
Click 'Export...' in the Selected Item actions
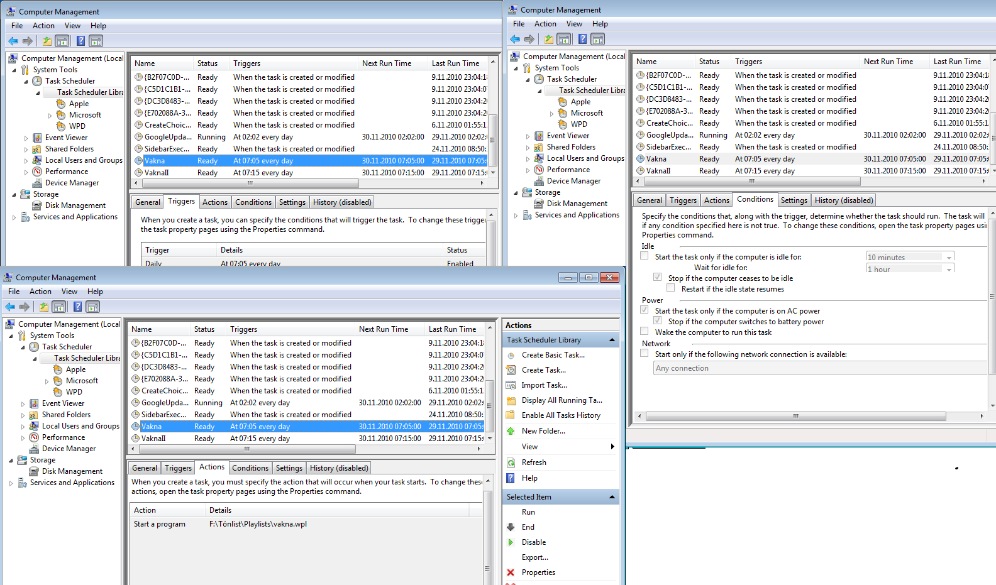534,557
